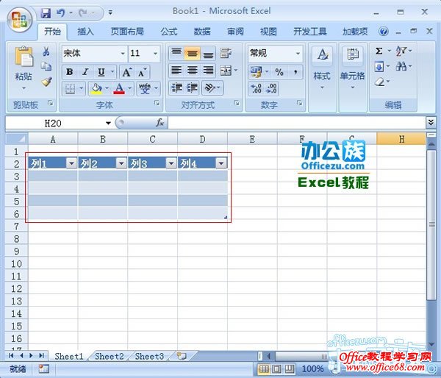The width and height of the screenshot is (441, 378).
Task: Open sort and filter AZ icon
Action: 401,51
